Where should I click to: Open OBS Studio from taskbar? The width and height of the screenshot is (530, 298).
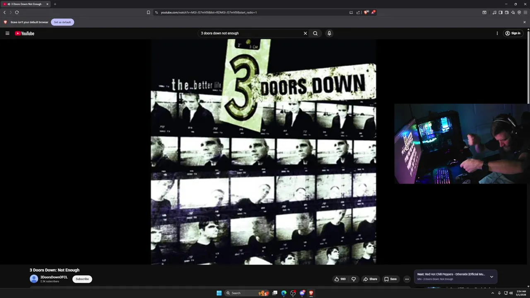click(x=293, y=293)
